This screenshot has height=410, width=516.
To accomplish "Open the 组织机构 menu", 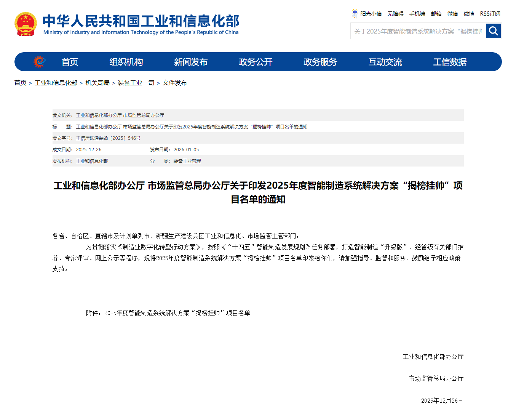I will point(126,62).
